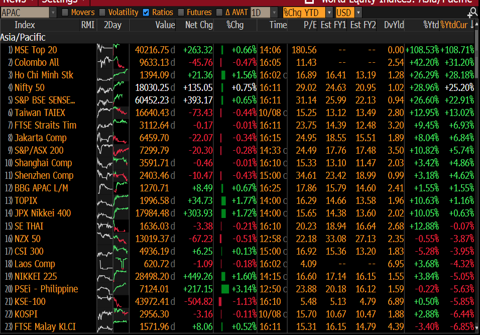Select the Laos Comp index
The height and width of the screenshot is (335, 480).
pyautogui.click(x=35, y=264)
